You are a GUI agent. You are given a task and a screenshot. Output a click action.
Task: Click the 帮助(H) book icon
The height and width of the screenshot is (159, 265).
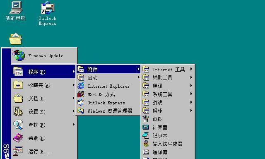[x=18, y=138]
